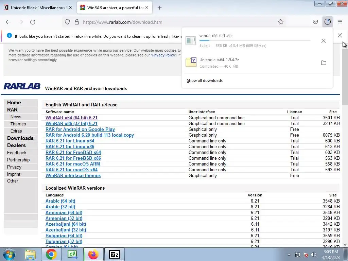Download RAR 6.21 for FreeBSD x64
This screenshot has width=348, height=261.
click(73, 152)
